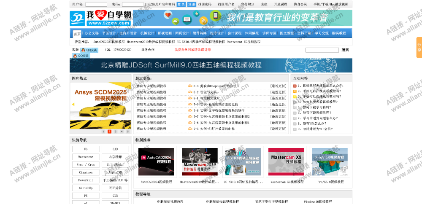Click in the search text field
The width and height of the screenshot is (422, 204).
pos(322,50)
